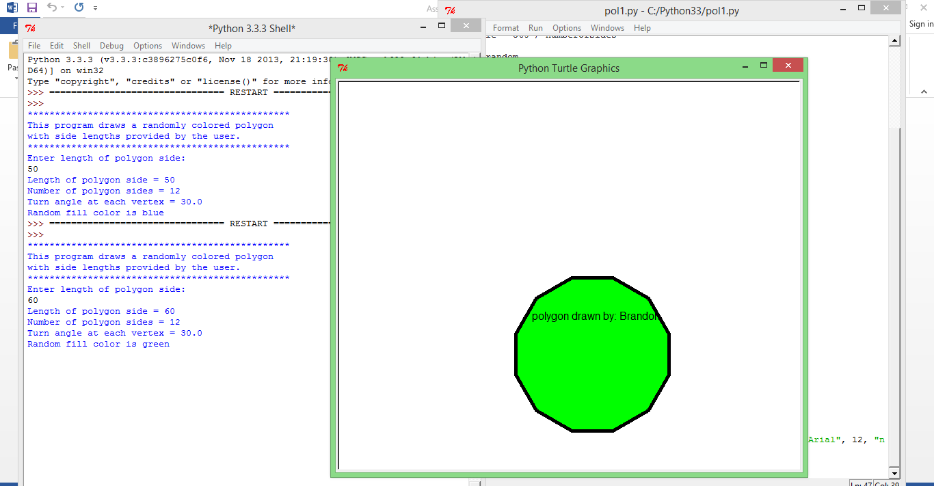Viewport: 934px width, 486px height.
Task: Click the IDLE icon on the Python Shell title bar
Action: 29,28
